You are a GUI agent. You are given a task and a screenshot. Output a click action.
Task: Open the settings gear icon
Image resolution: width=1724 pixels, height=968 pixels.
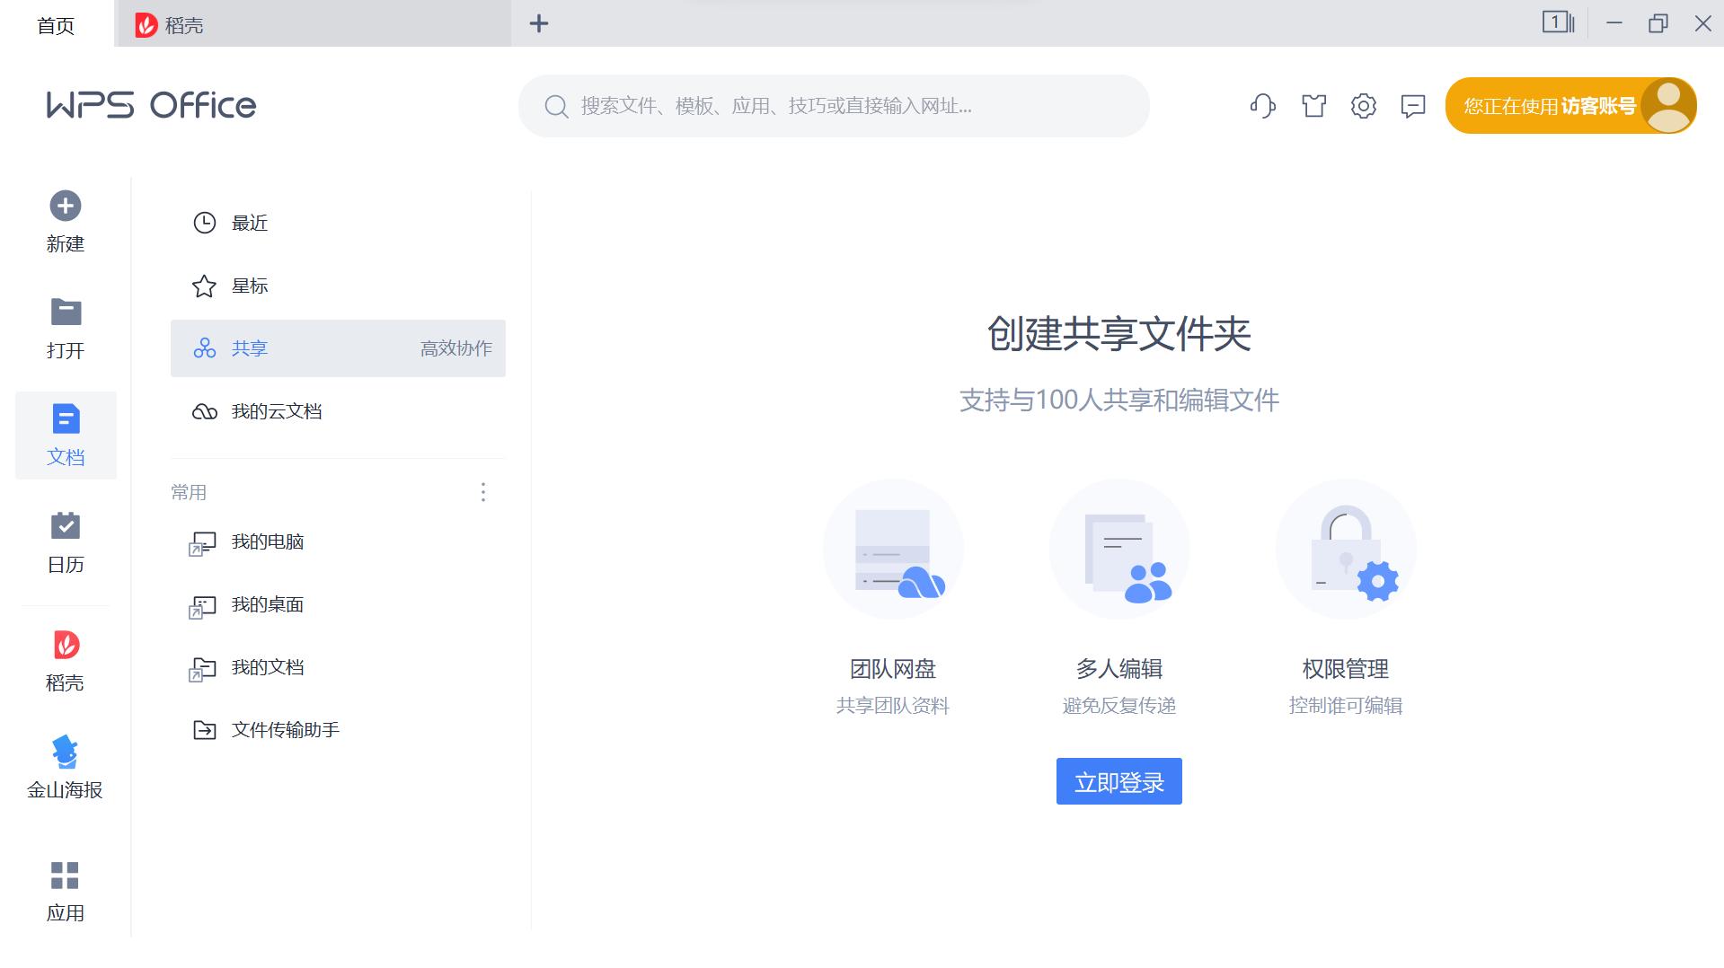pos(1364,106)
